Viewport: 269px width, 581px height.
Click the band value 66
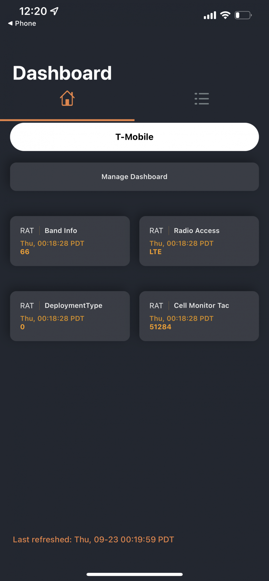(x=25, y=252)
